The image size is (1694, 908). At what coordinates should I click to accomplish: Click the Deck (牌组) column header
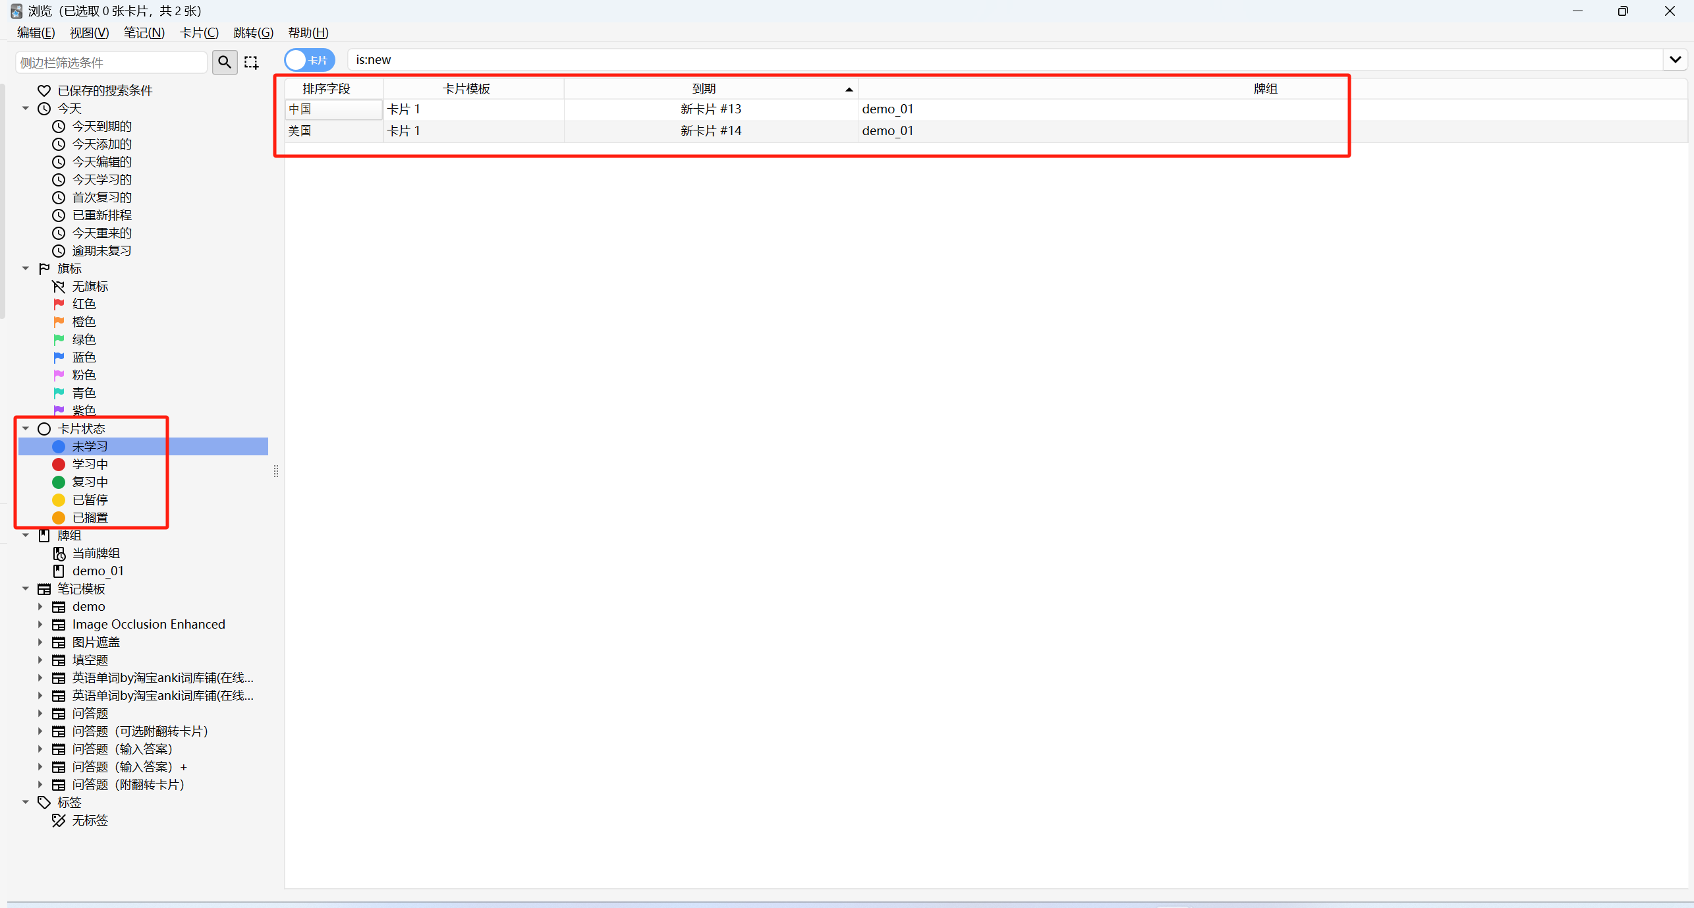(1265, 88)
